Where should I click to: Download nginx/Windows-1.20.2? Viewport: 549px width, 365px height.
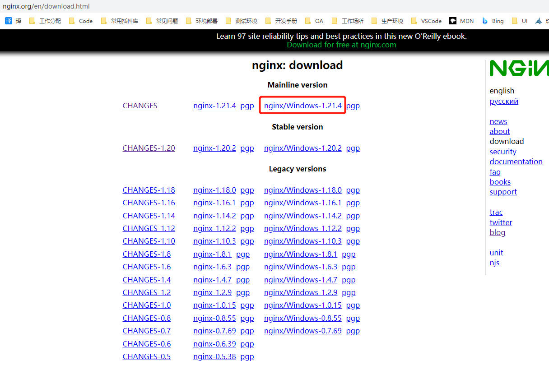[303, 148]
